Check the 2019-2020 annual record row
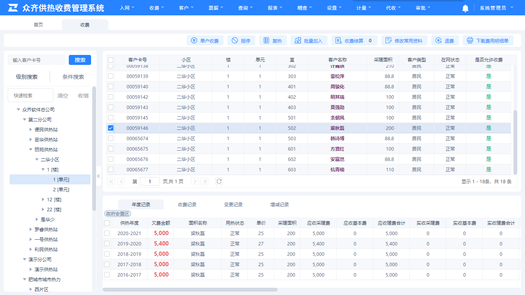Image resolution: width=525 pixels, height=295 pixels. [x=107, y=244]
